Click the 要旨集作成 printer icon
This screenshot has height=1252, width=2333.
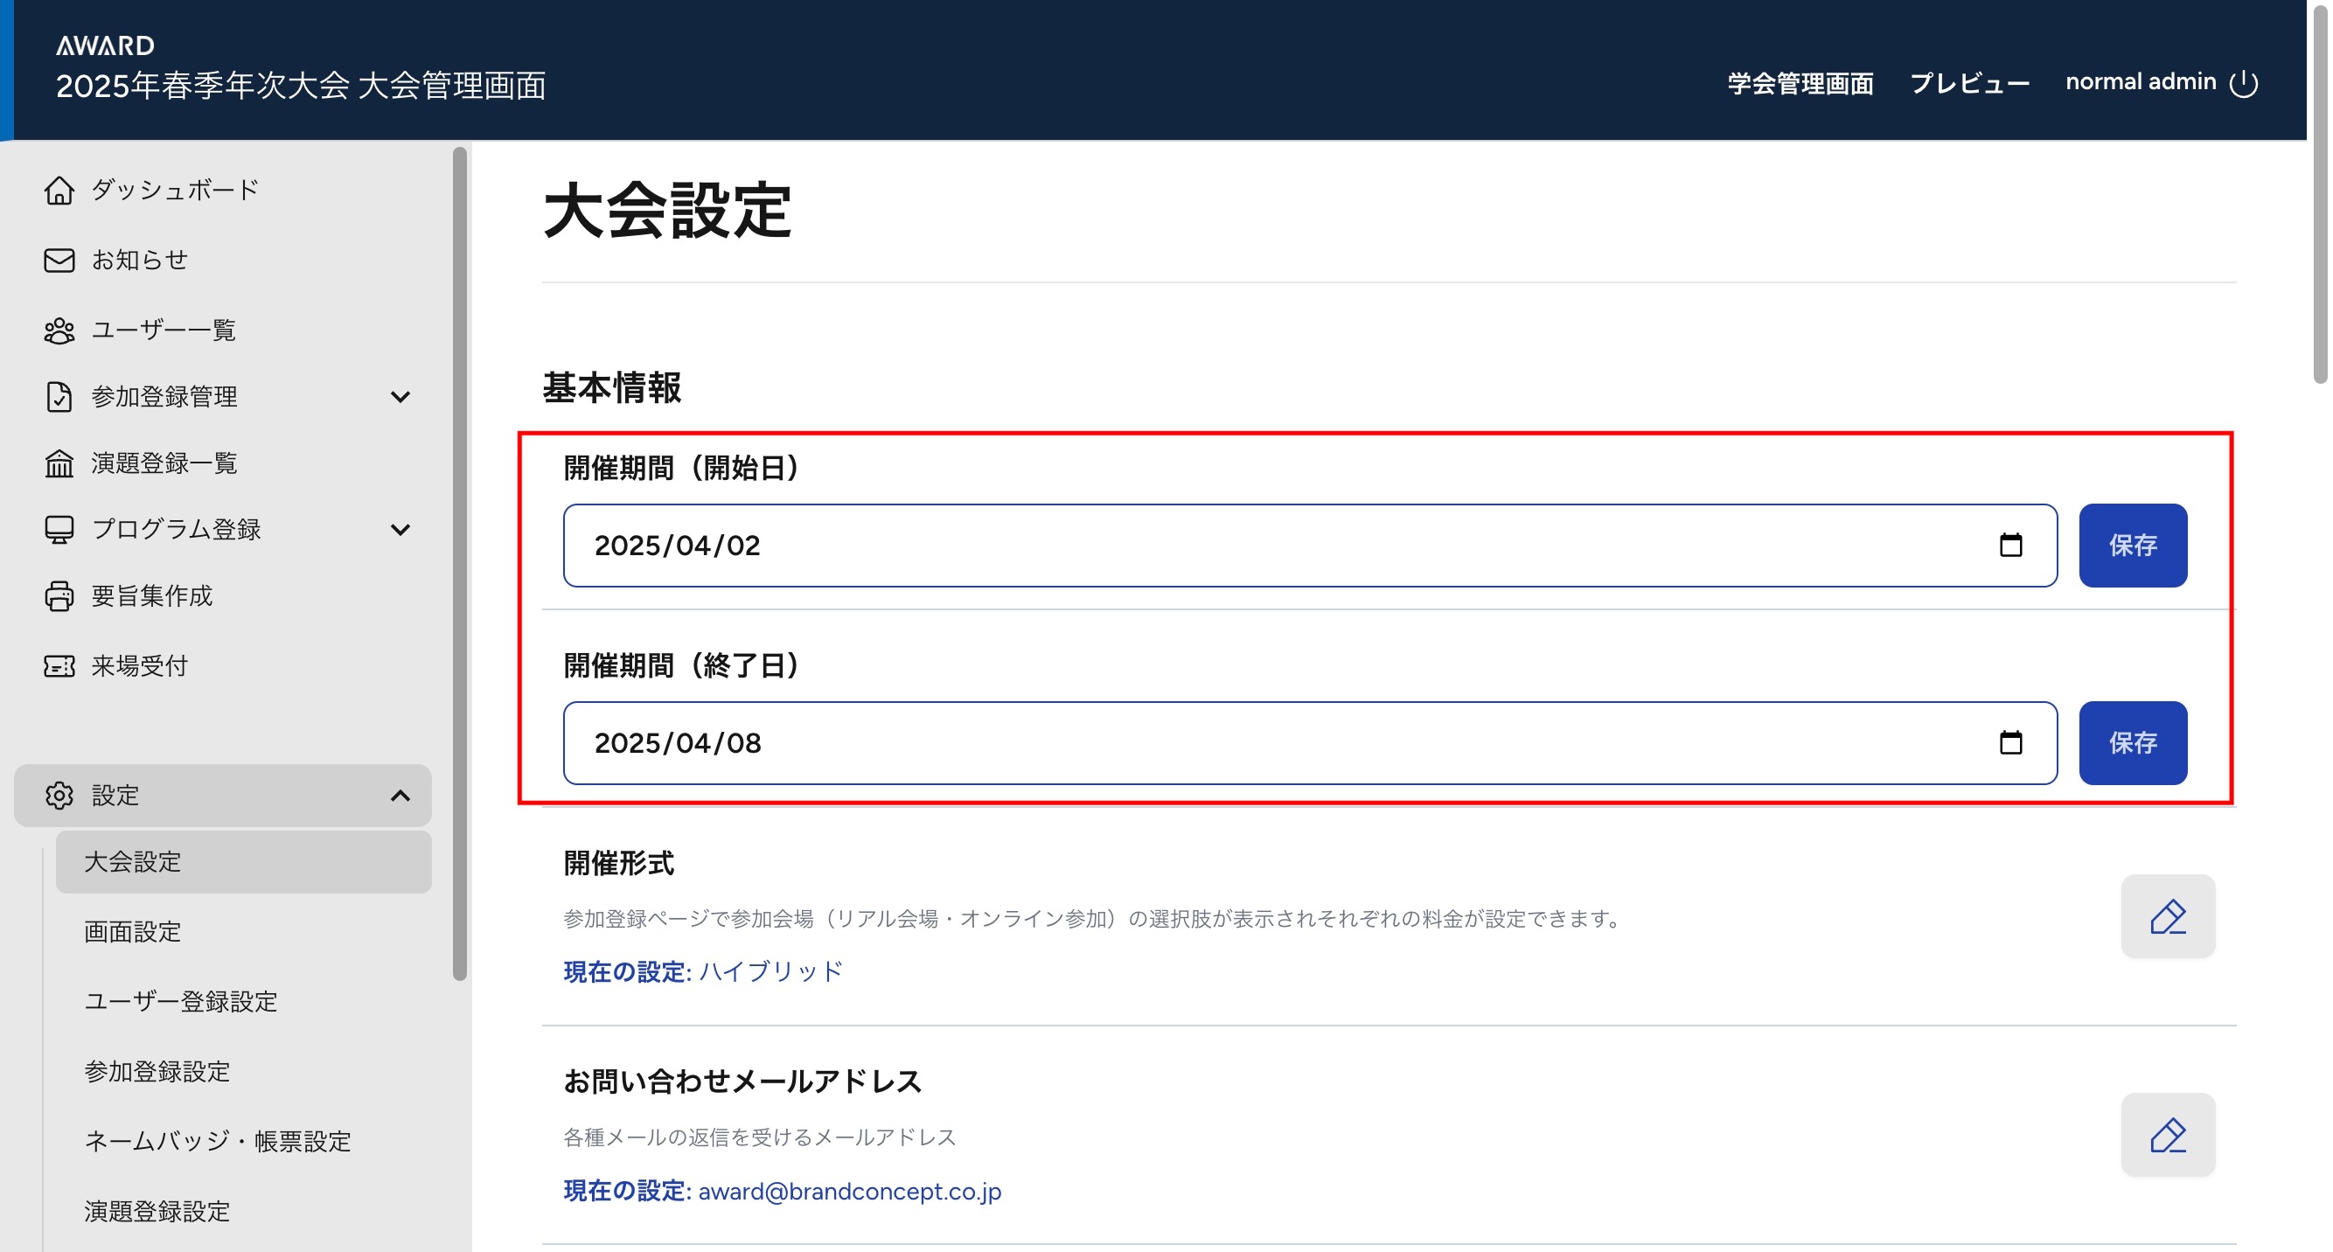[59, 596]
